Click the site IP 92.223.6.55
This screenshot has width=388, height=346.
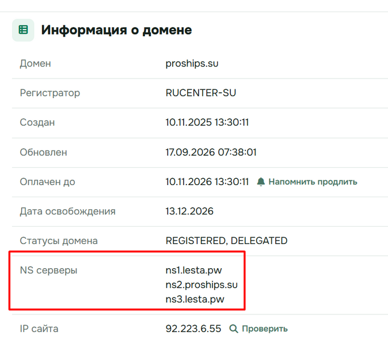tap(193, 329)
